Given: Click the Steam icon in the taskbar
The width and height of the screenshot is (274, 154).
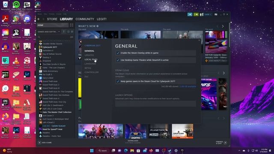Looking at the screenshot, I should click(x=170, y=151).
